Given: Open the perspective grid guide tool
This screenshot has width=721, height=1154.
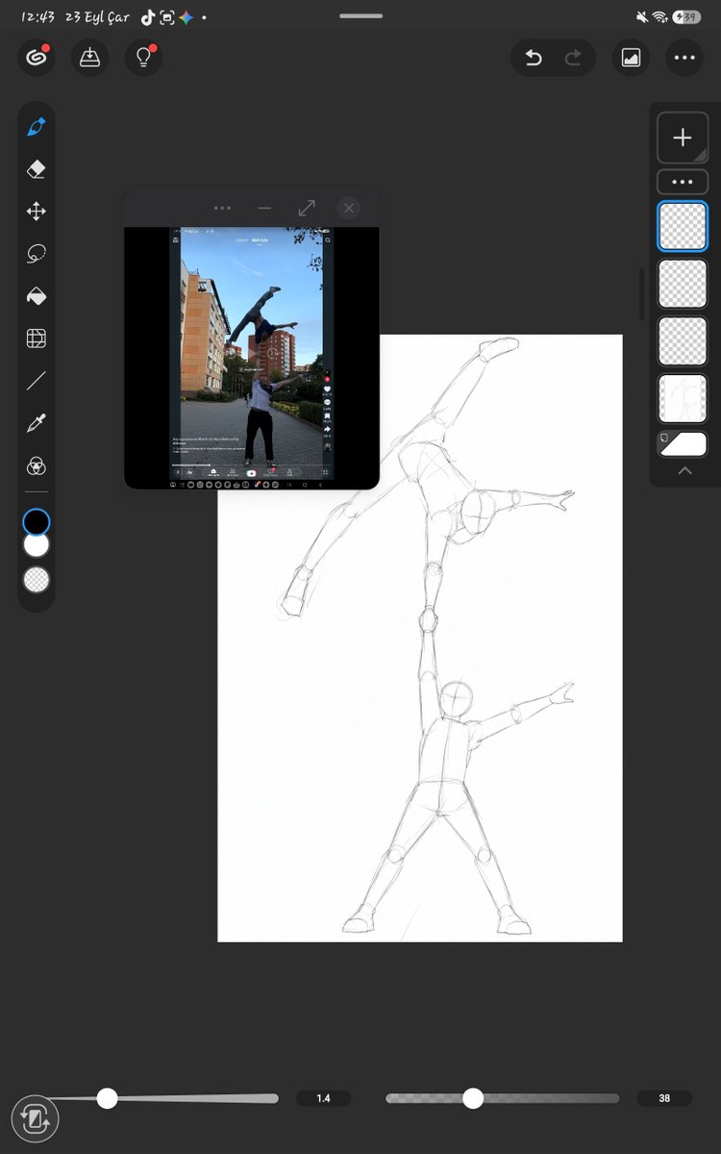Looking at the screenshot, I should click(x=37, y=339).
